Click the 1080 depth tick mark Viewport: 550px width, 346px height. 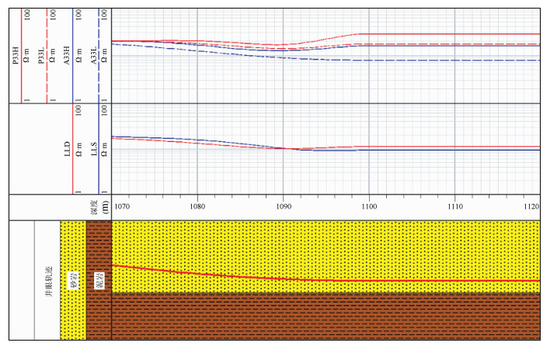[x=197, y=207]
